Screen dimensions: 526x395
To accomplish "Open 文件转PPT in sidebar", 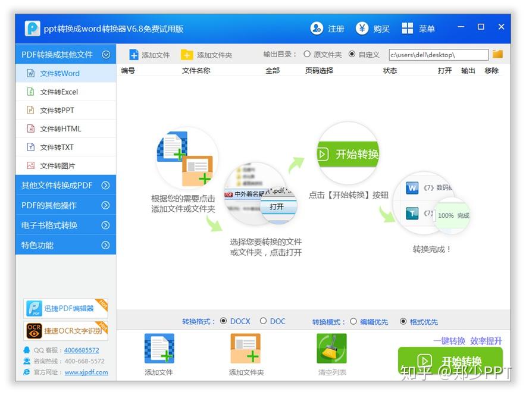I will [65, 110].
